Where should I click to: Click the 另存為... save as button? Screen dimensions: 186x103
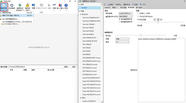coord(119,4)
